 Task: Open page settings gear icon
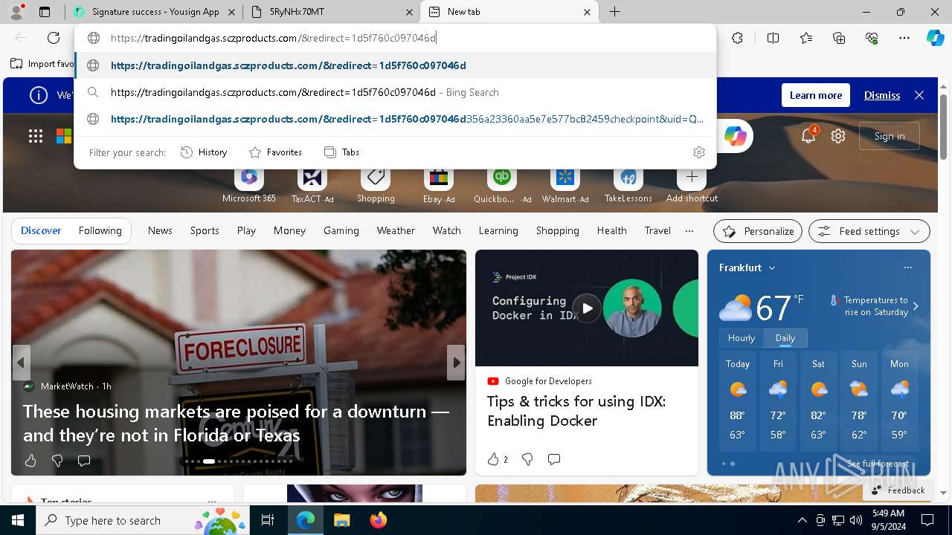838,136
